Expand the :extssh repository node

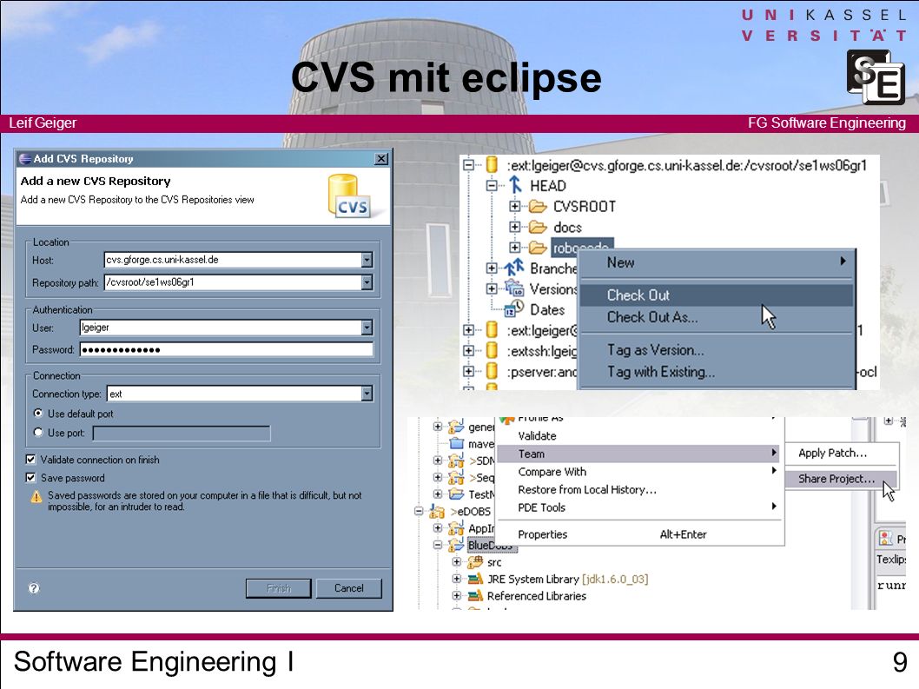(x=468, y=351)
